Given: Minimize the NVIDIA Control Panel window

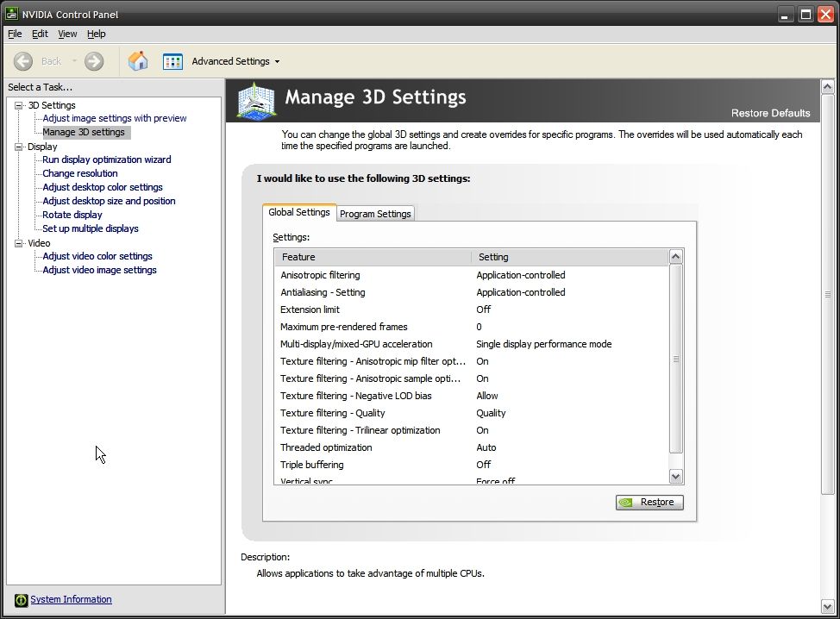Looking at the screenshot, I should tap(785, 15).
